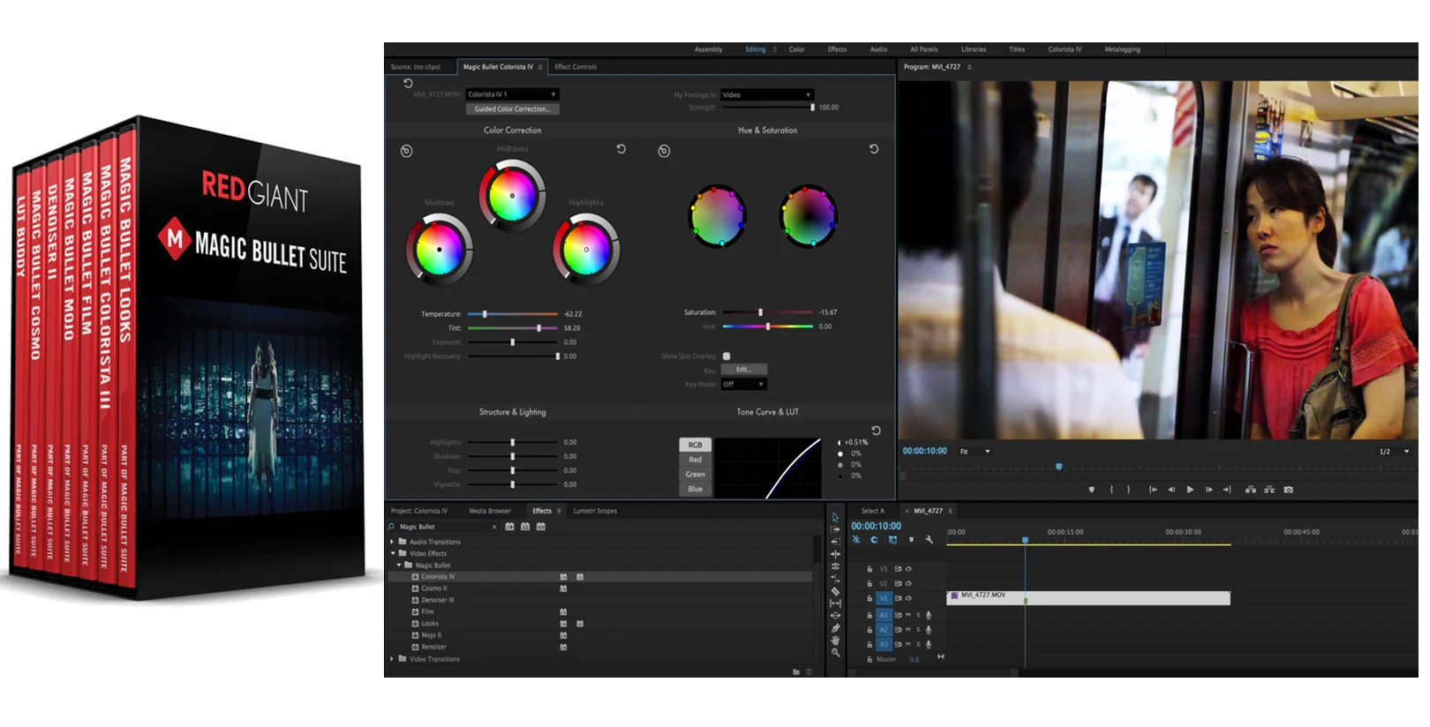Click Mark Out bracket button

coord(1128,490)
